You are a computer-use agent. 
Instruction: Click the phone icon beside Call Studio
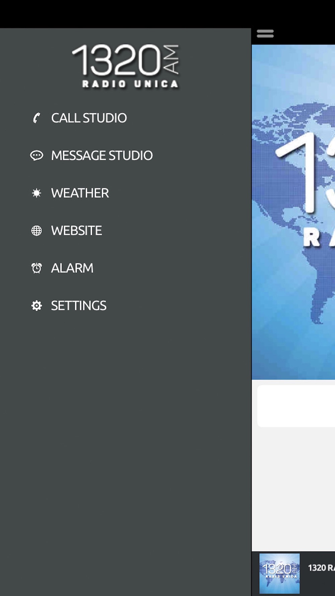(x=36, y=118)
